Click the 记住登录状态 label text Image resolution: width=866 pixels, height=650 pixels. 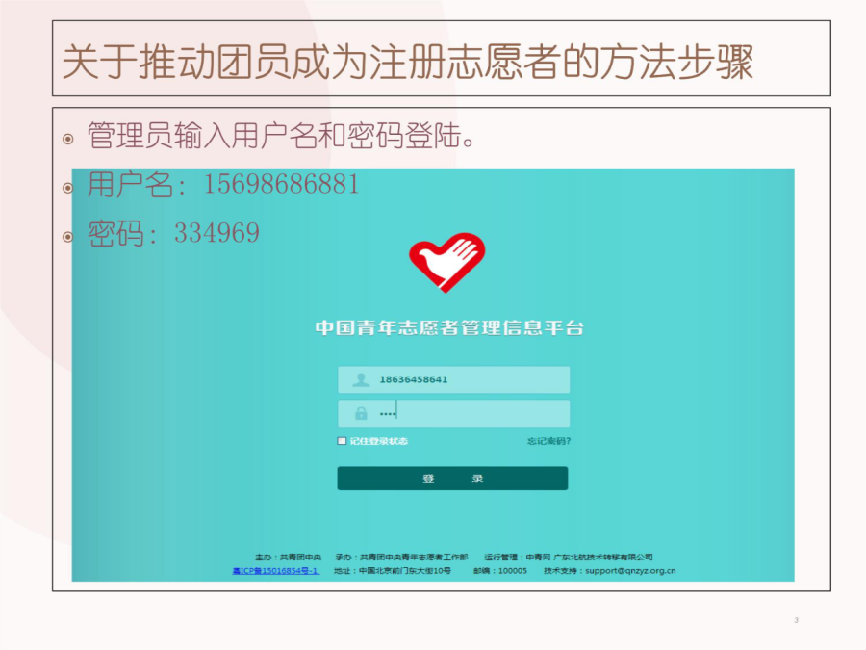click(379, 441)
